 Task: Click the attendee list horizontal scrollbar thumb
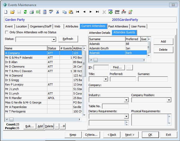11,119
